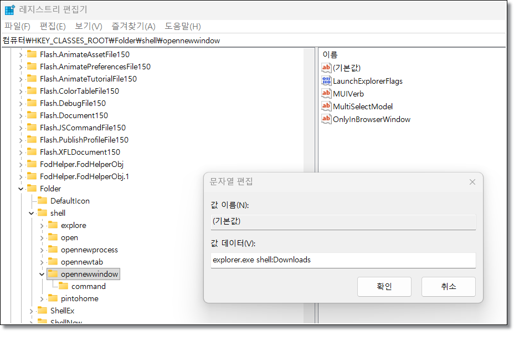Image resolution: width=514 pixels, height=340 pixels.
Task: Click the Folder key's folder icon
Action: coord(32,189)
